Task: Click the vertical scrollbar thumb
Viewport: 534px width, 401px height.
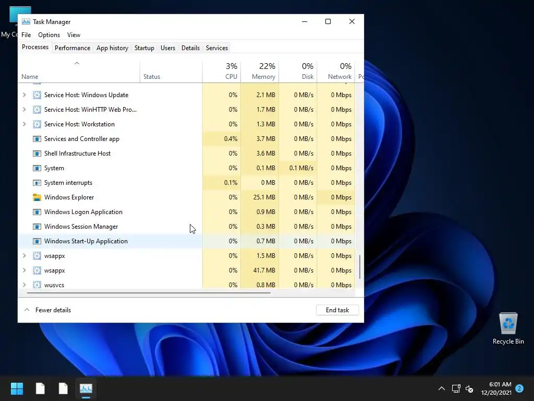Action: [x=360, y=267]
